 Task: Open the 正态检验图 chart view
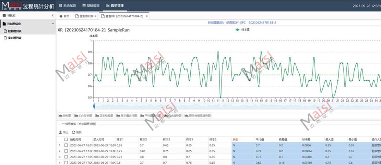pos(106,115)
